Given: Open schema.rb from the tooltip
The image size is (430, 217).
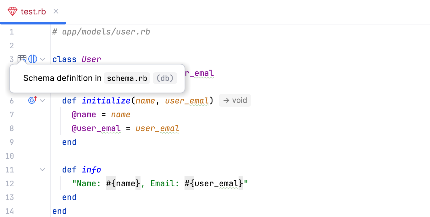Looking at the screenshot, I should (127, 78).
